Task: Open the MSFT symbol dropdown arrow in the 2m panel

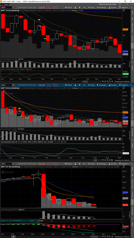Action: pyautogui.click(x=13, y=7)
